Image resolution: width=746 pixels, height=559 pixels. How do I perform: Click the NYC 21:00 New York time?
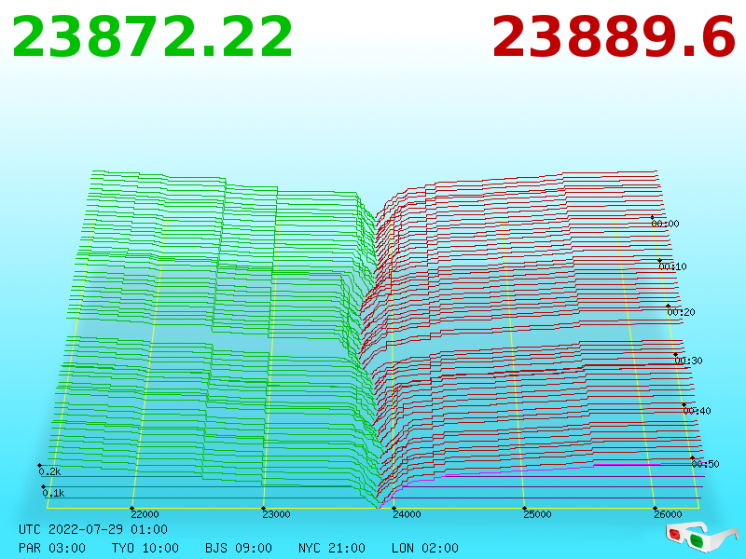tap(332, 548)
